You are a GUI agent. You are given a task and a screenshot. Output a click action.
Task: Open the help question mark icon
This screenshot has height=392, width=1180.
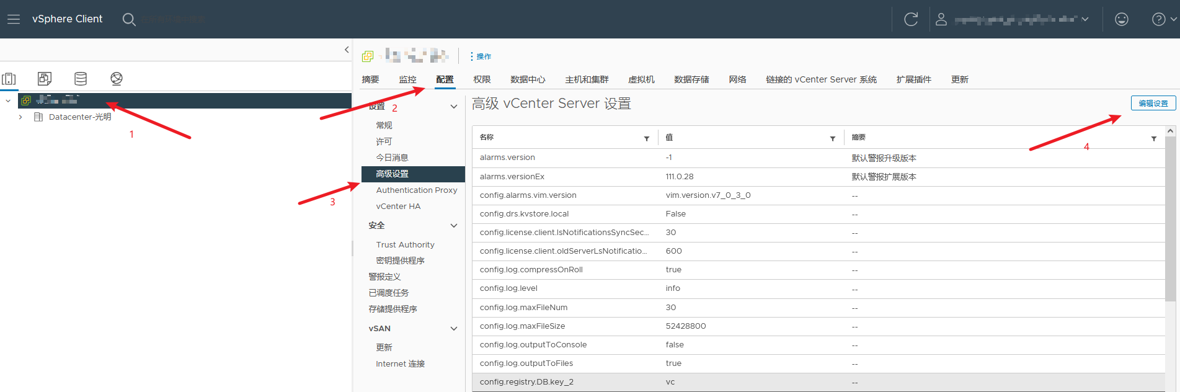[1158, 19]
